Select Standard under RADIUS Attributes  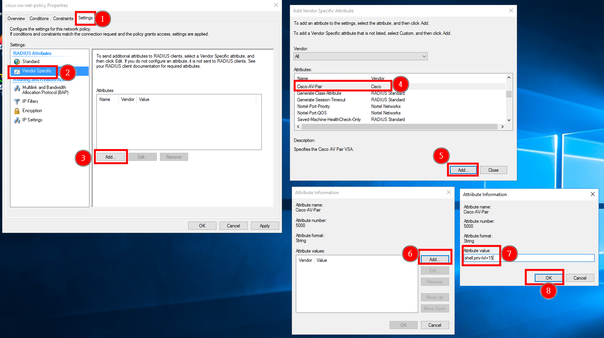31,61
